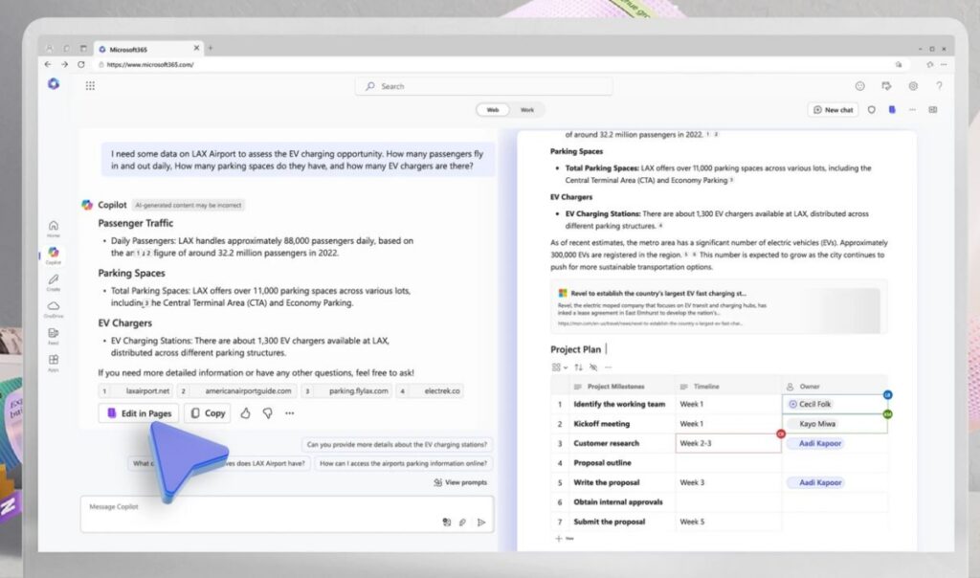Click the attach paperclip icon in message box
The width and height of the screenshot is (980, 578).
(x=463, y=522)
